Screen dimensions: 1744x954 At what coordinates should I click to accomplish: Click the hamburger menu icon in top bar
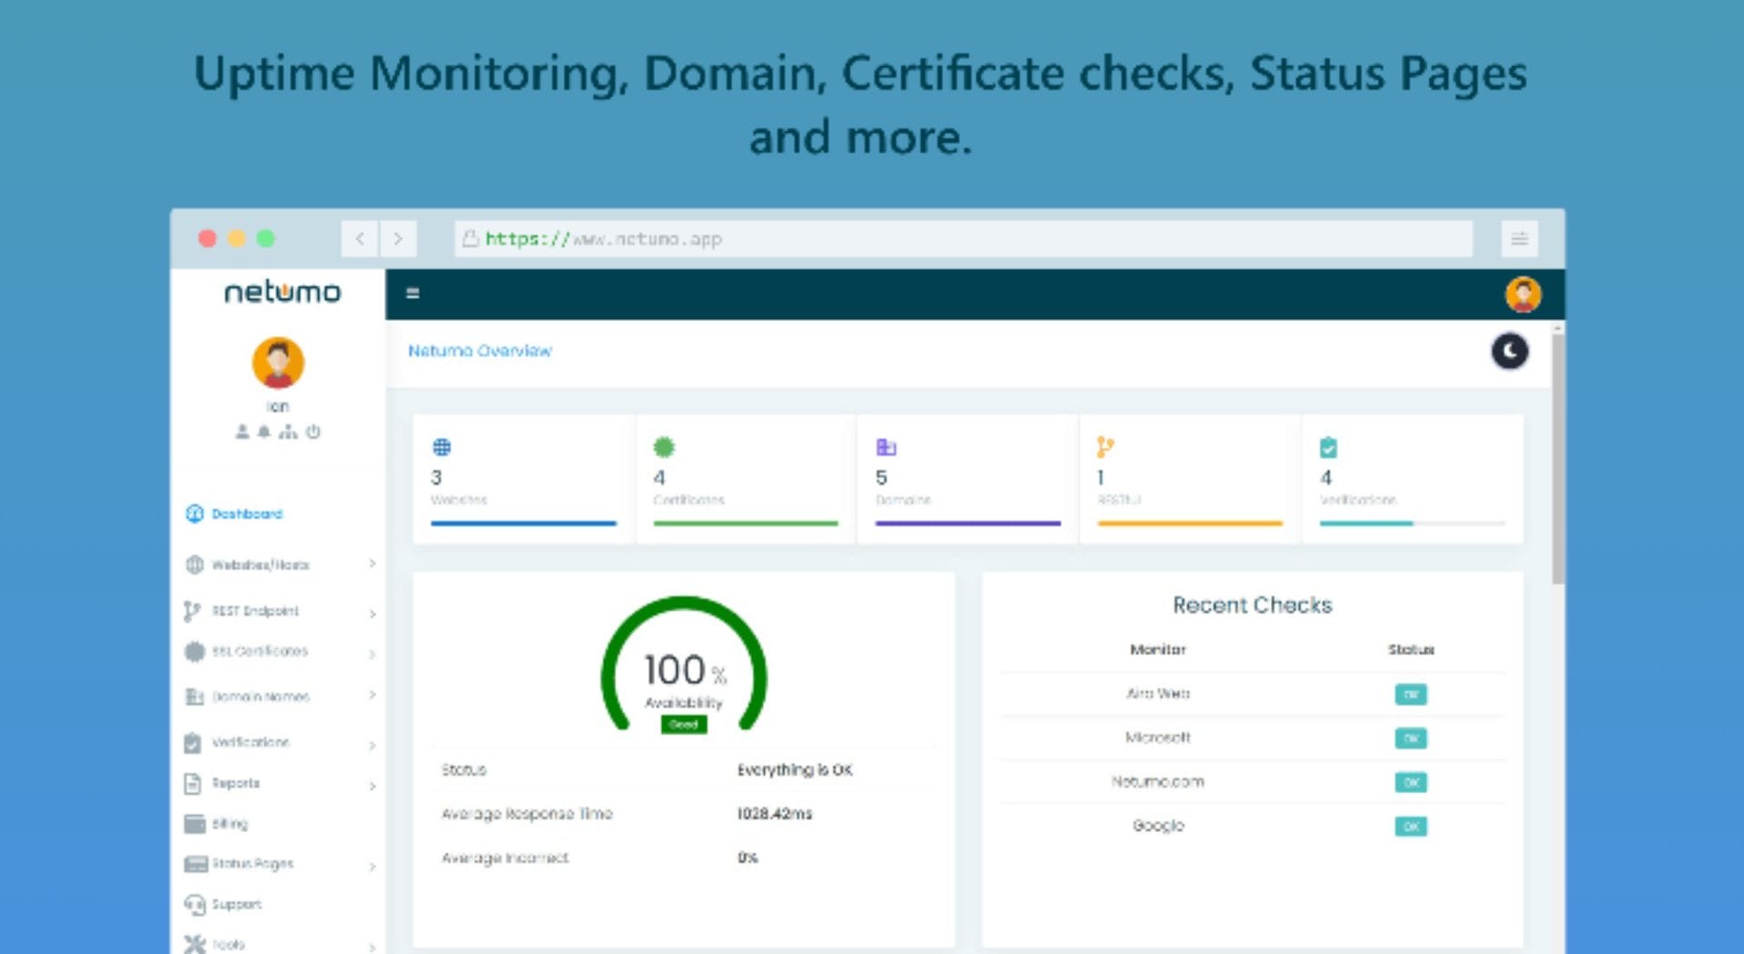pyautogui.click(x=412, y=293)
